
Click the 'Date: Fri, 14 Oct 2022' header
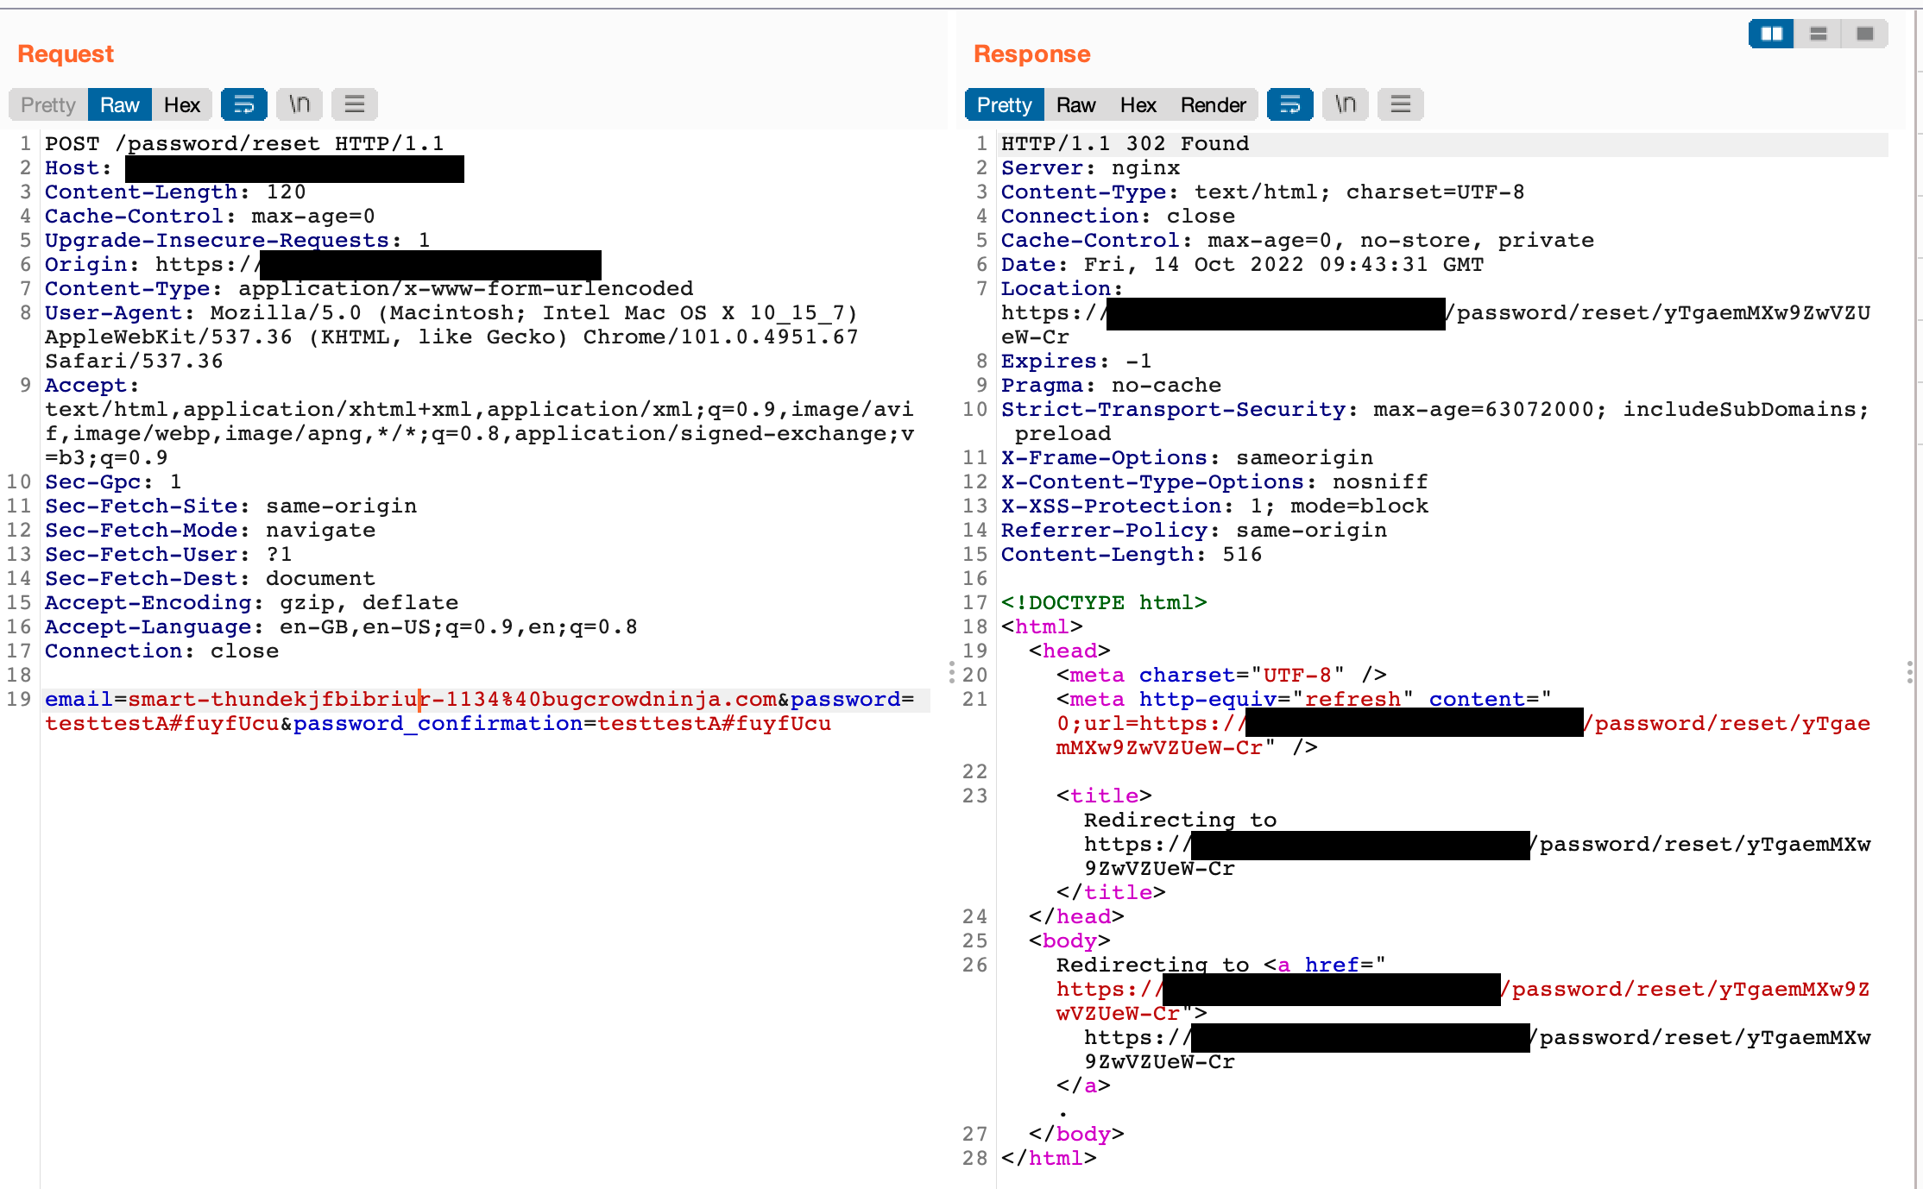[1242, 264]
